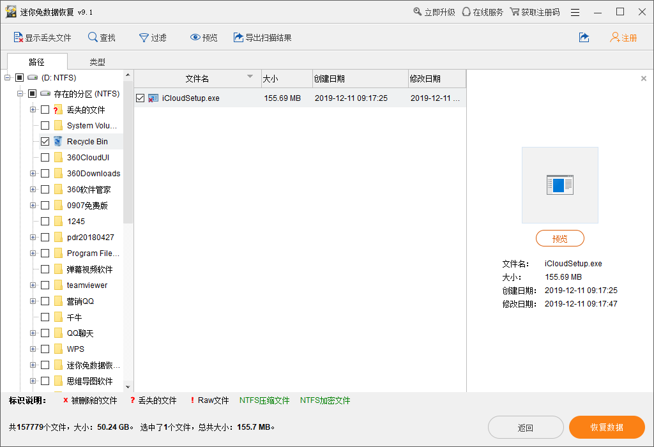Click the 存在的分区 partition drive icon

click(45, 93)
